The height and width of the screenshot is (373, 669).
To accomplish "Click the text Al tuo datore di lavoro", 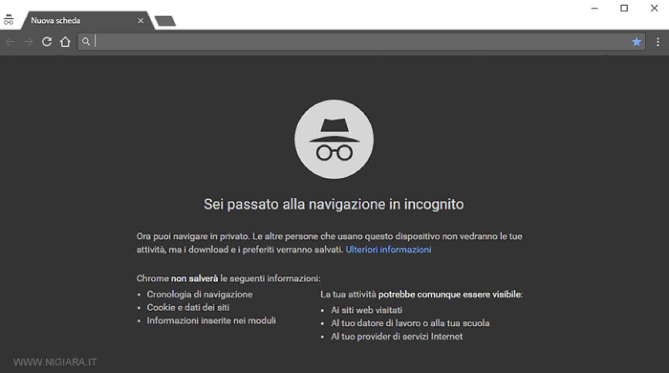I will coord(378,323).
